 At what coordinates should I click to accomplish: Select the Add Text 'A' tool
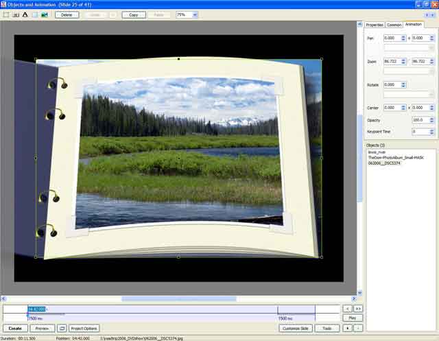click(25, 14)
